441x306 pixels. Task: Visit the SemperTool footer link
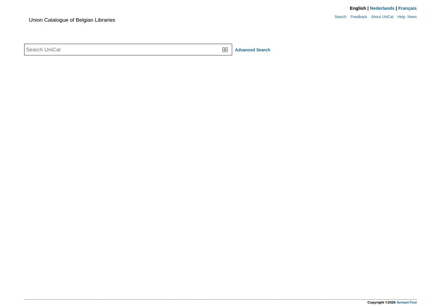(x=406, y=302)
